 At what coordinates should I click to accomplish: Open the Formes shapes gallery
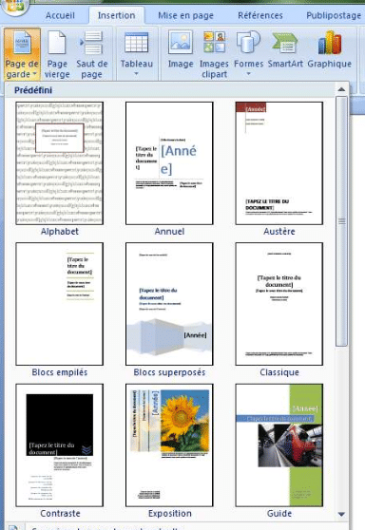pyautogui.click(x=249, y=54)
